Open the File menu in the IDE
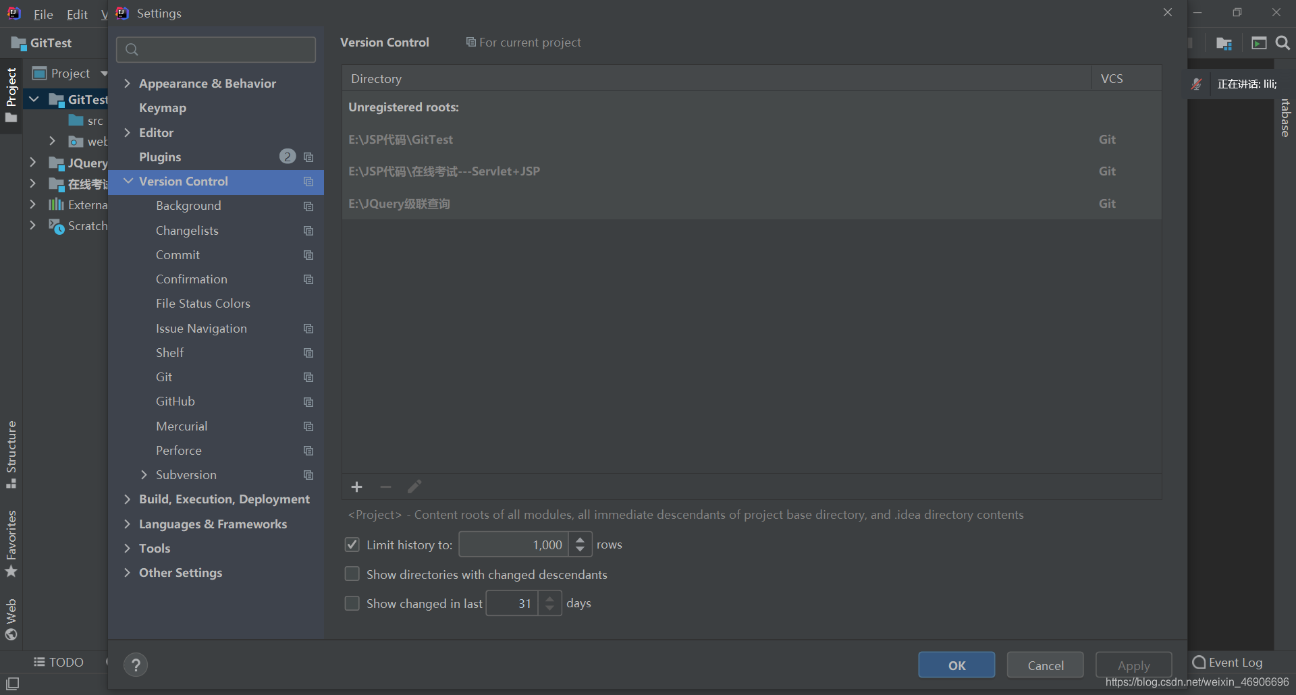1296x695 pixels. [43, 14]
